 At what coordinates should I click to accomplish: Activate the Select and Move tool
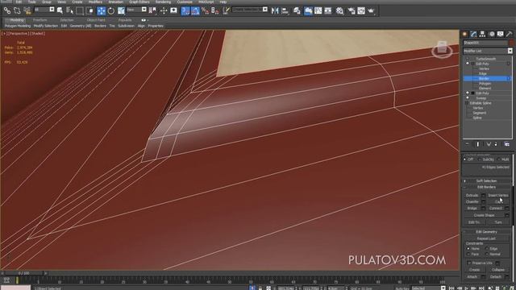[101, 10]
